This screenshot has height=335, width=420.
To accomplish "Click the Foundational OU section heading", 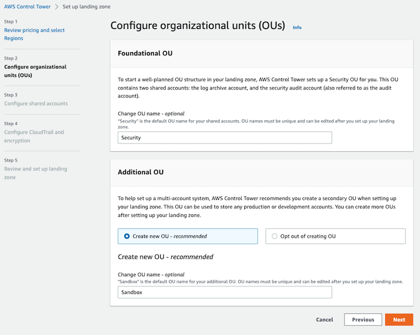I will pos(145,53).
